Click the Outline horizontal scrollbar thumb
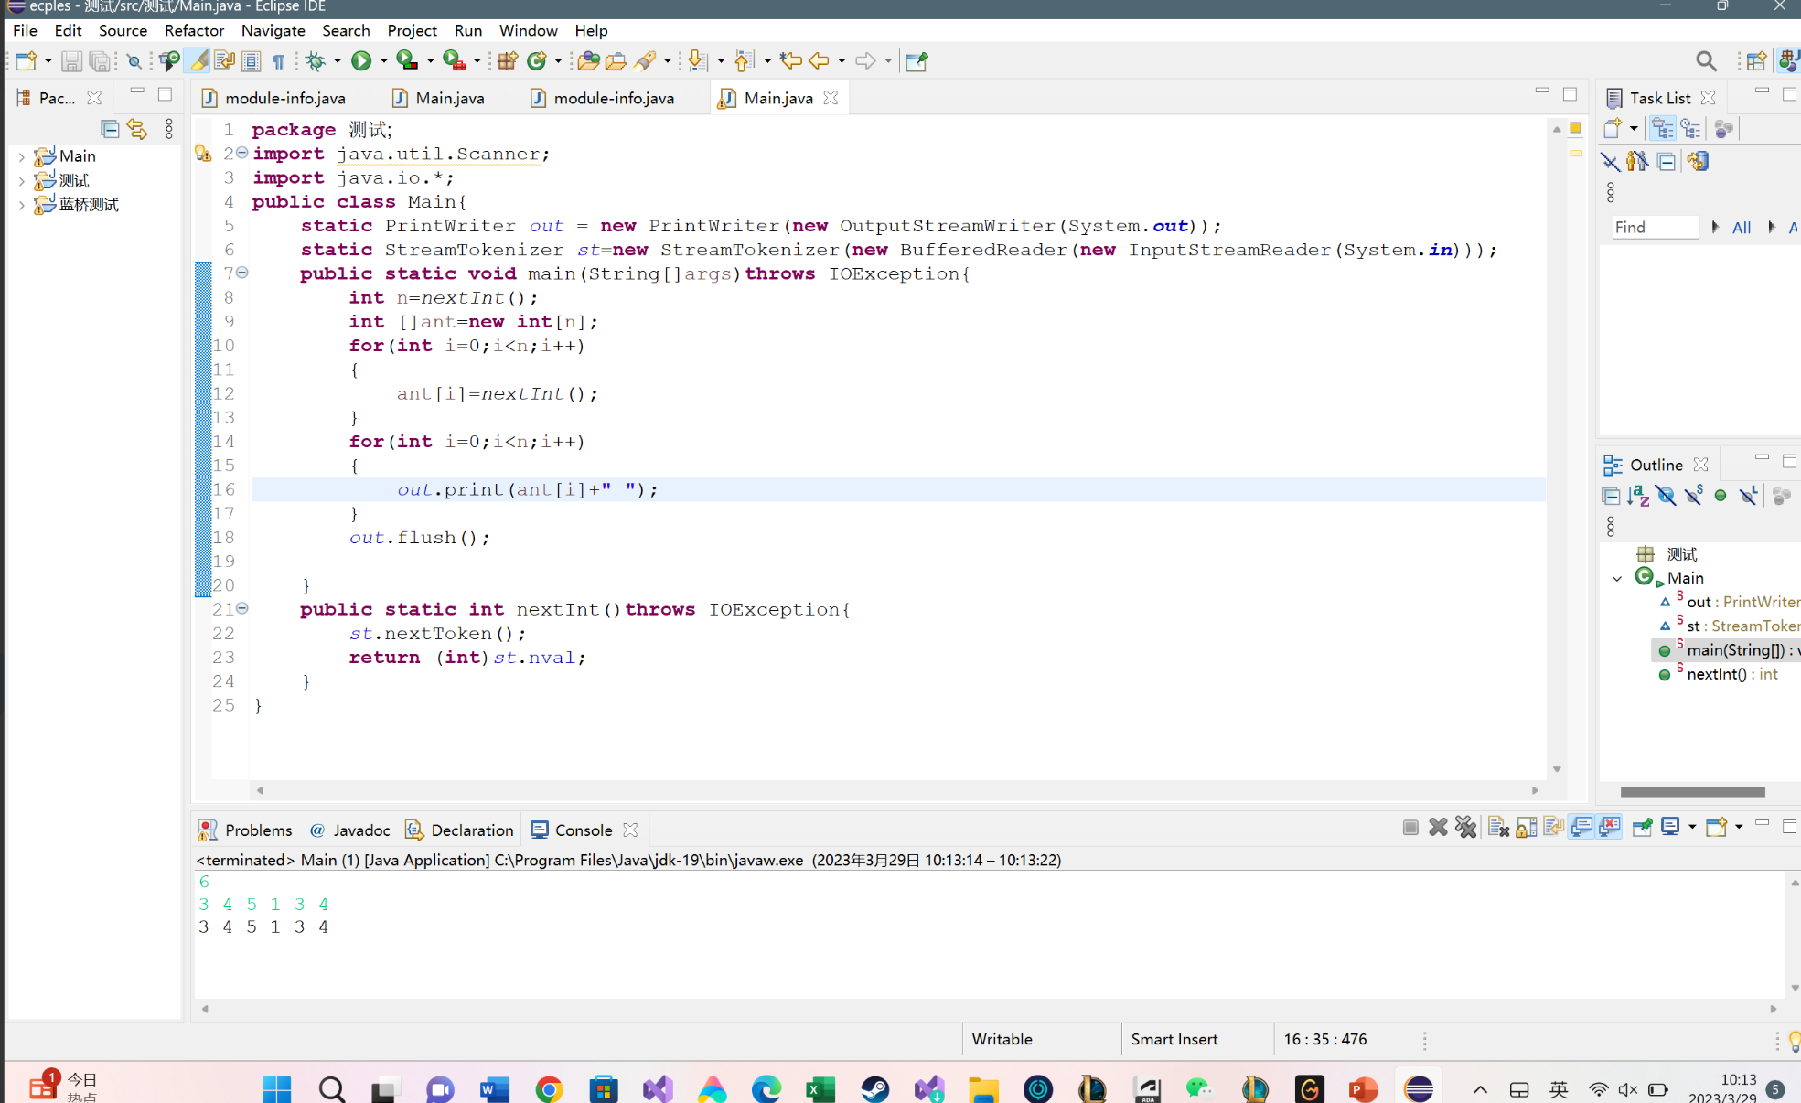The image size is (1801, 1103). [x=1692, y=791]
